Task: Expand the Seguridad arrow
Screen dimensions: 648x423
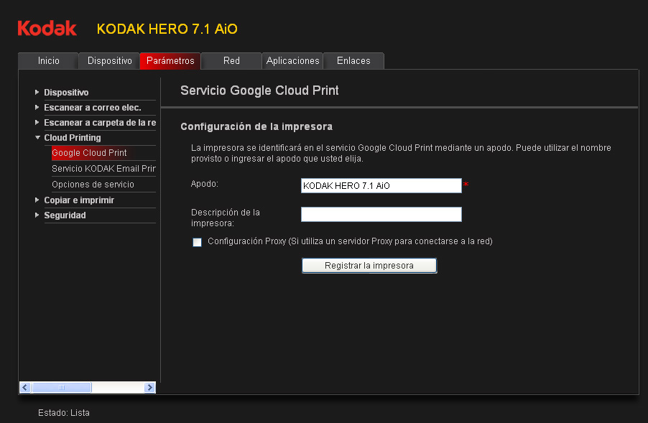Action: click(37, 215)
